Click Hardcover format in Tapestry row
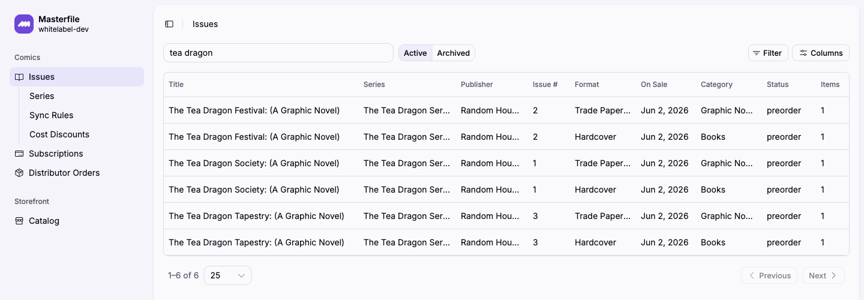Image resolution: width=864 pixels, height=300 pixels. (x=595, y=242)
